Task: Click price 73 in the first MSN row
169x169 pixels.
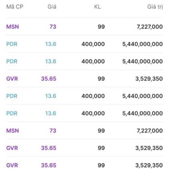Action: click(53, 27)
